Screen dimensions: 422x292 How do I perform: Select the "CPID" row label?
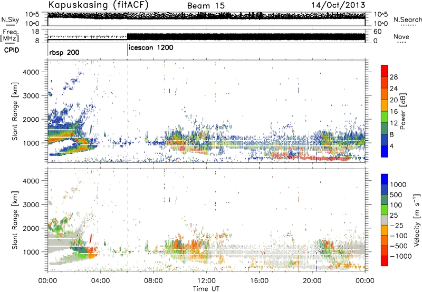(12, 50)
